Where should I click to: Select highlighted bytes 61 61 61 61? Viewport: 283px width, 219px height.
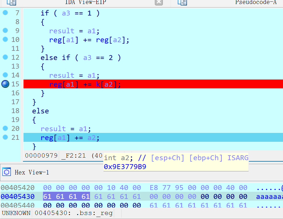pos(66,197)
